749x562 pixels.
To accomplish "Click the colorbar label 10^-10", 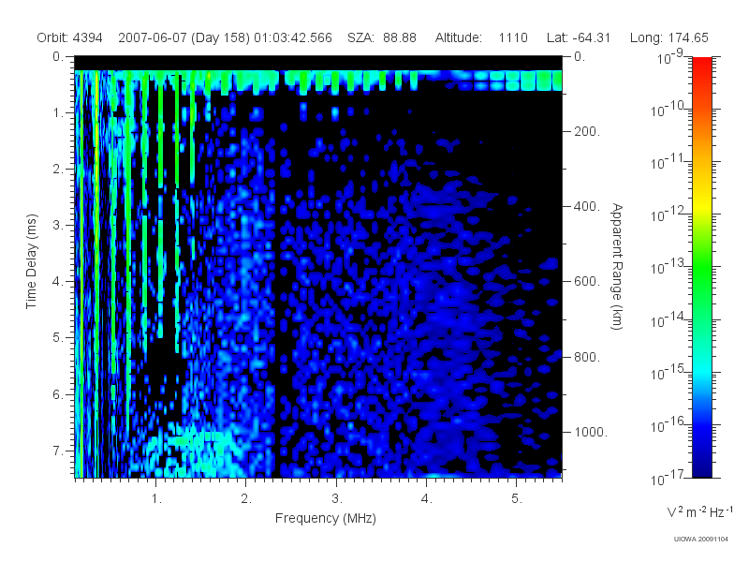I will coord(668,109).
